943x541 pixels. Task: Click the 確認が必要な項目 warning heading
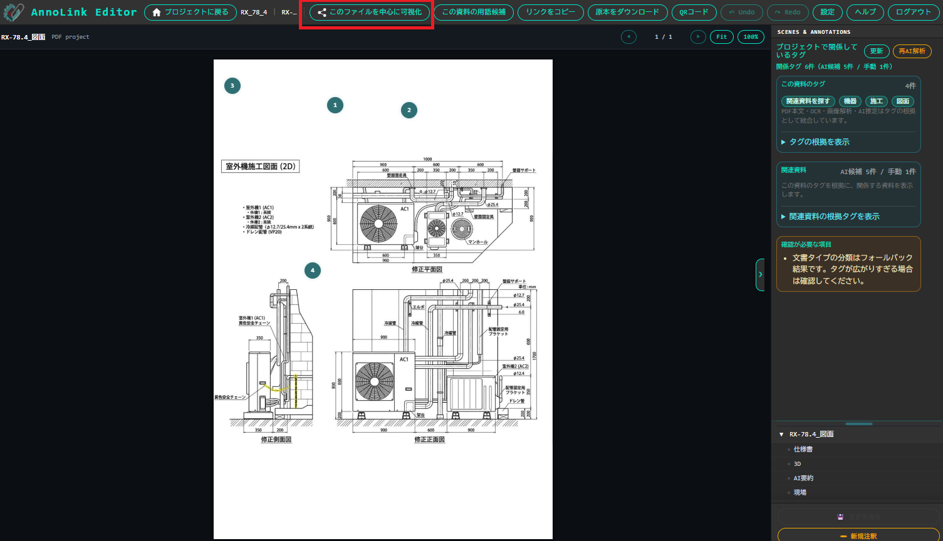pyautogui.click(x=806, y=245)
